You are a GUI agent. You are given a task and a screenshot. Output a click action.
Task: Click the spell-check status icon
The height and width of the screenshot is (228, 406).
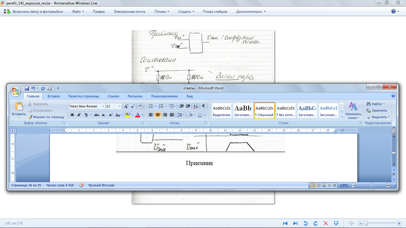pos(81,185)
